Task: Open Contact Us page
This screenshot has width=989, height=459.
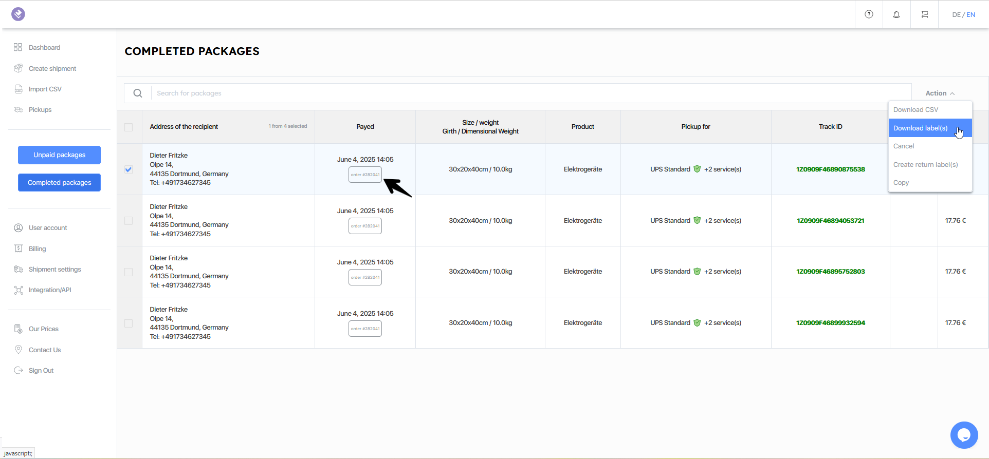Action: (x=45, y=350)
